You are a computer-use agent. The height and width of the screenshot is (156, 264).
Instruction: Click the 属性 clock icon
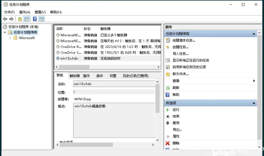168,136
